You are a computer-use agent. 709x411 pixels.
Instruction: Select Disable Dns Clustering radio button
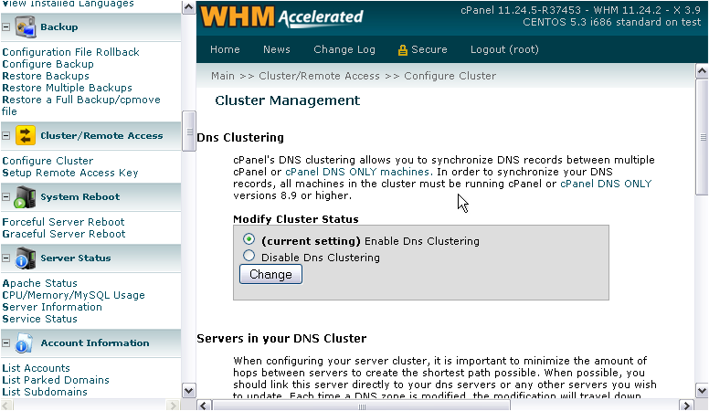coord(249,256)
